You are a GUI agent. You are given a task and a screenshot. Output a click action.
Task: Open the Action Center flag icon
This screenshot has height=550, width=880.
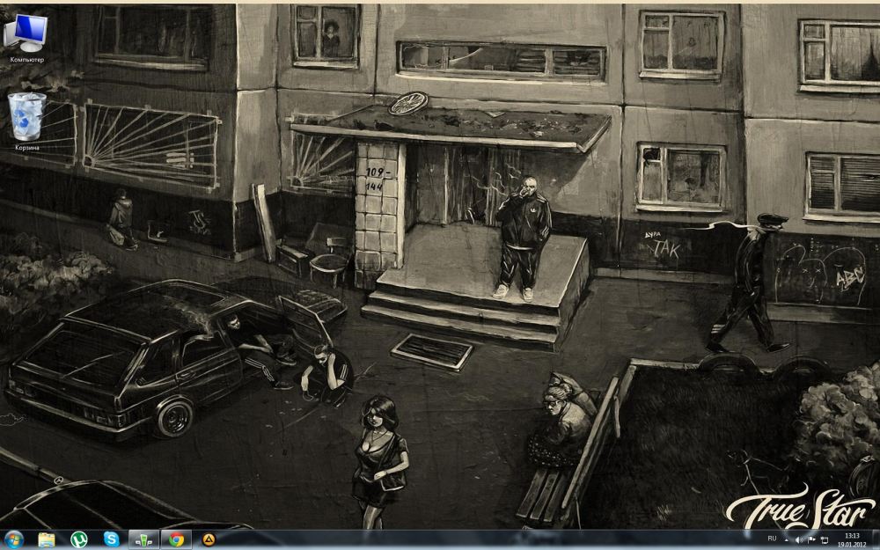point(811,540)
